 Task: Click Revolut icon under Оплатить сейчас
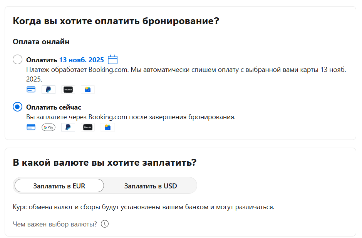[x=88, y=127]
